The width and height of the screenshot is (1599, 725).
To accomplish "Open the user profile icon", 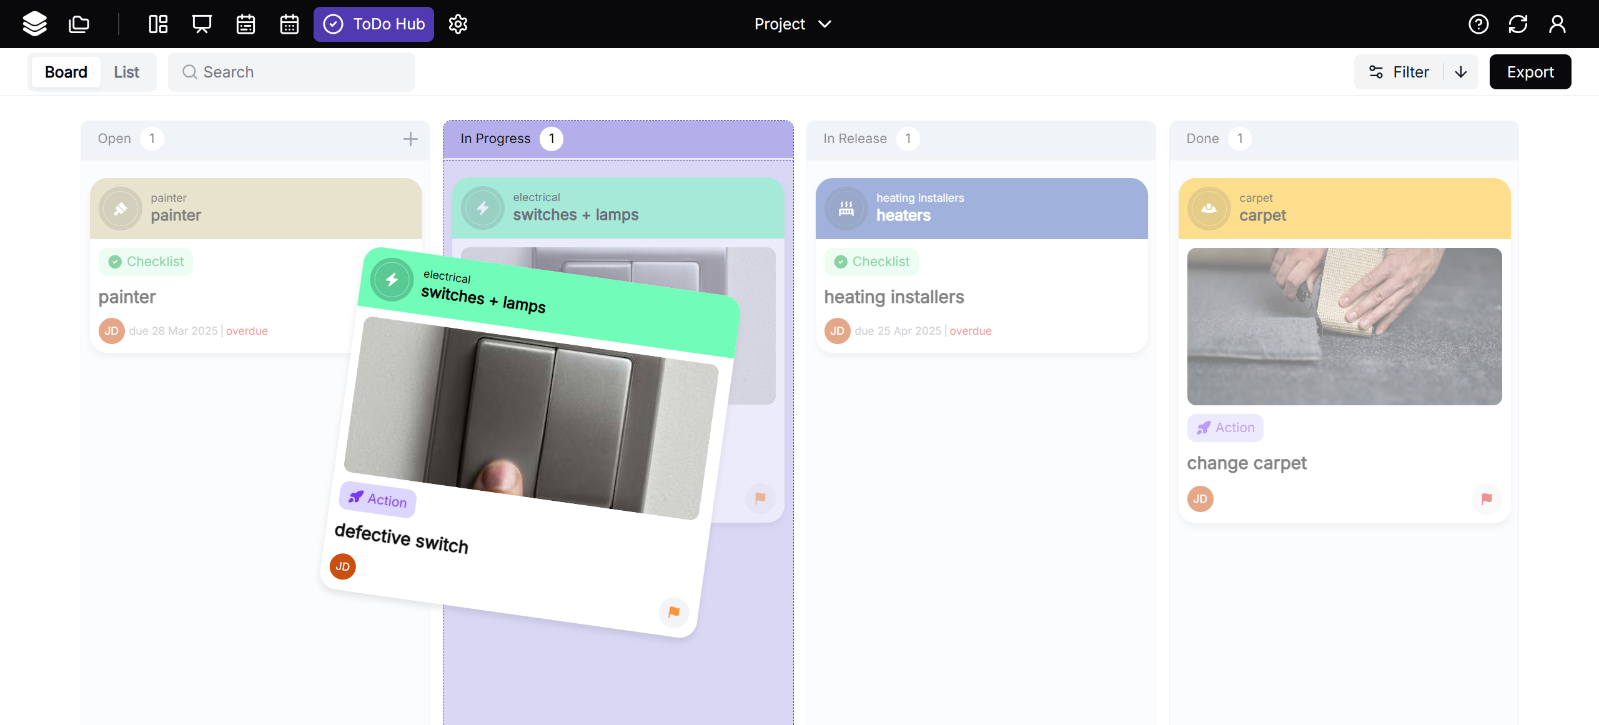I will tap(1557, 24).
